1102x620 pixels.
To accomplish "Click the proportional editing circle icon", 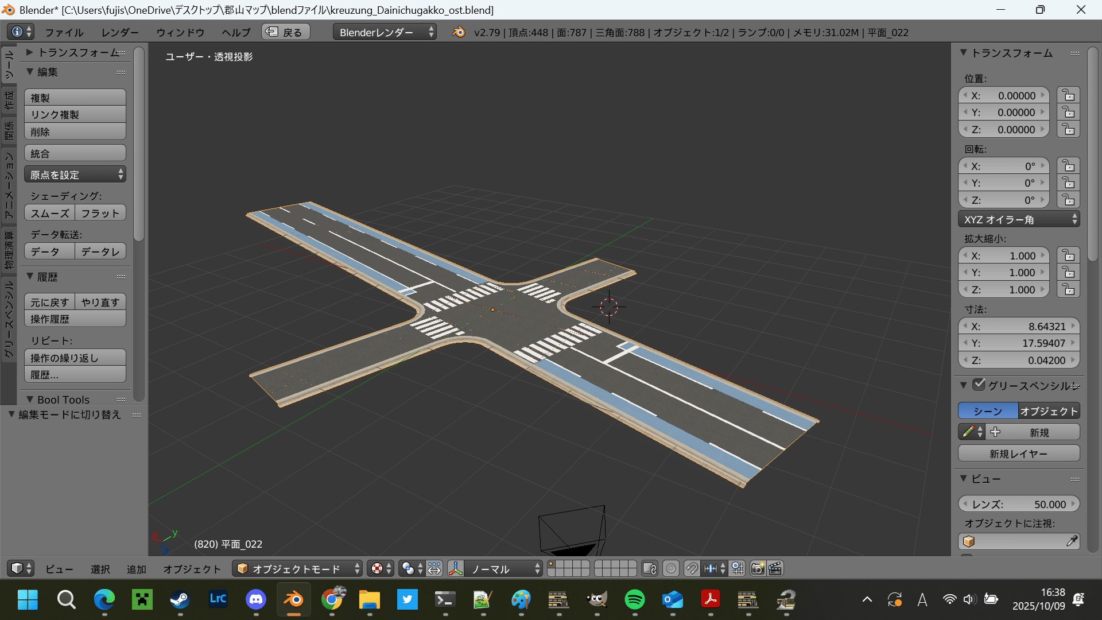I will 670,568.
